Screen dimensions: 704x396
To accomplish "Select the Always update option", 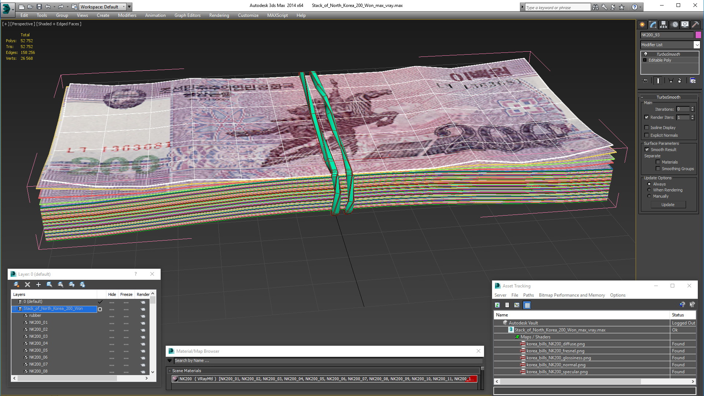I will point(649,184).
